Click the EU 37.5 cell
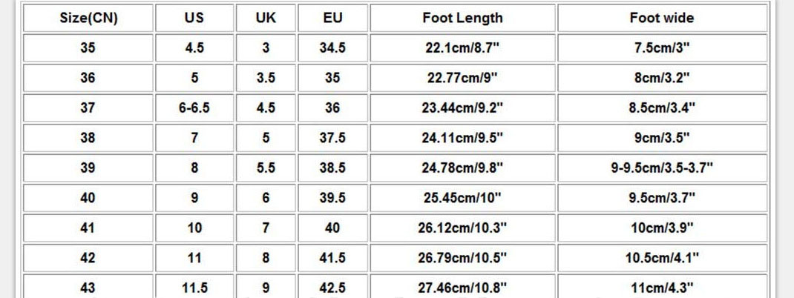Screen dimensions: 794x298 (332, 138)
